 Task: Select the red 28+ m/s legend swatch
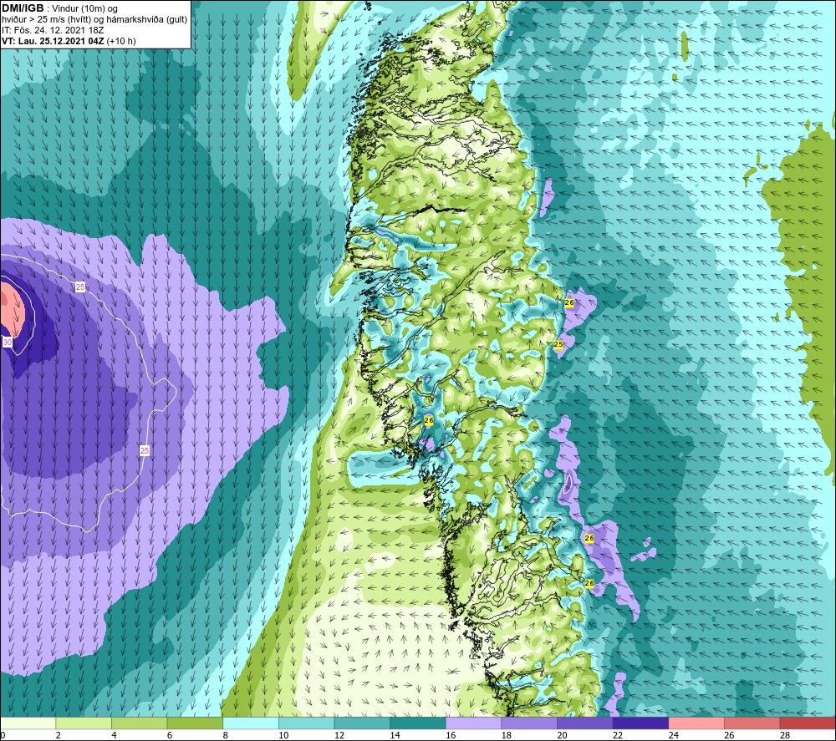(x=808, y=723)
